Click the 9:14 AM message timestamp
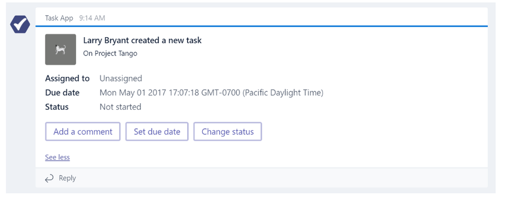Viewport: 507px width, 209px height. pyautogui.click(x=92, y=18)
